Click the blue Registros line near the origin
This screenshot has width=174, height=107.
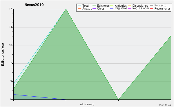(40, 97)
